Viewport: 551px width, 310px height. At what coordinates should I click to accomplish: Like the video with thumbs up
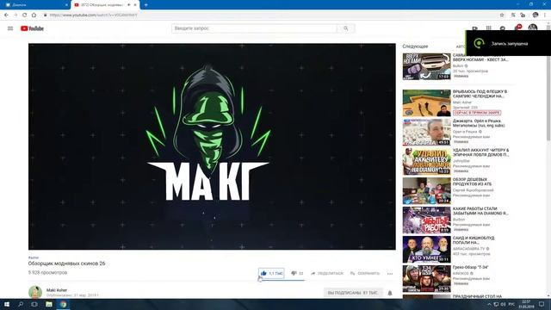(x=271, y=273)
